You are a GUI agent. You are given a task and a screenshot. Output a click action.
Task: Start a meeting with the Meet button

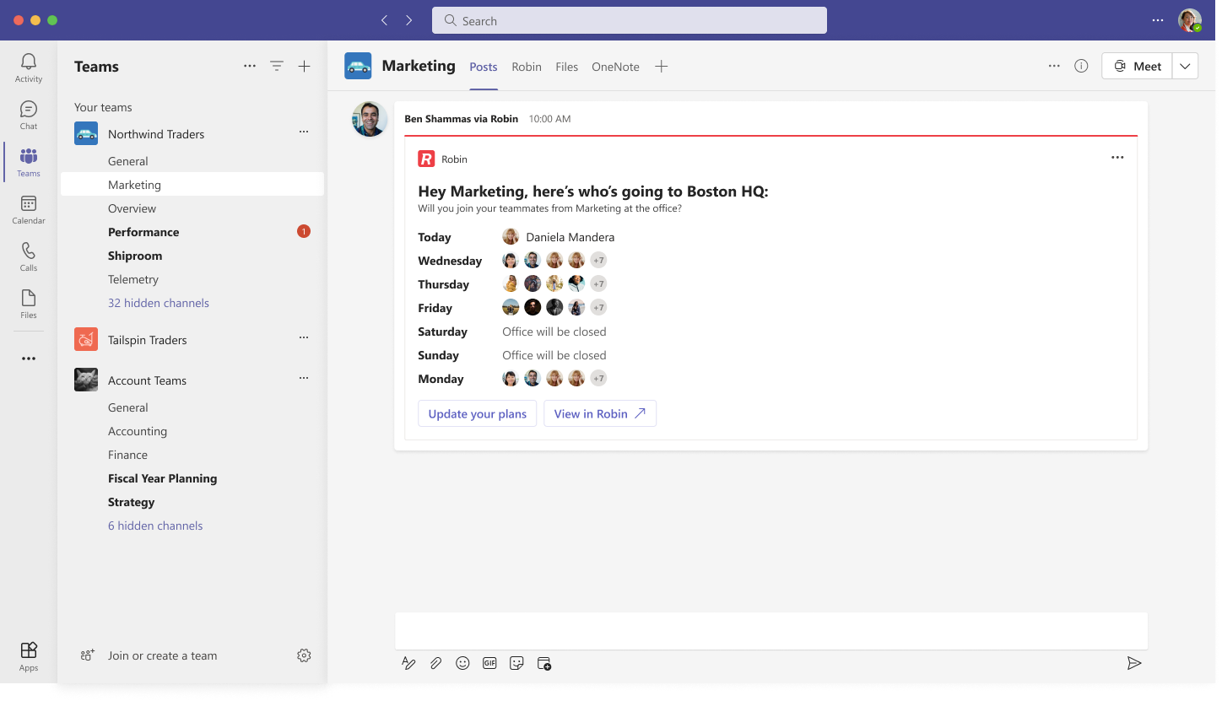[x=1137, y=66]
